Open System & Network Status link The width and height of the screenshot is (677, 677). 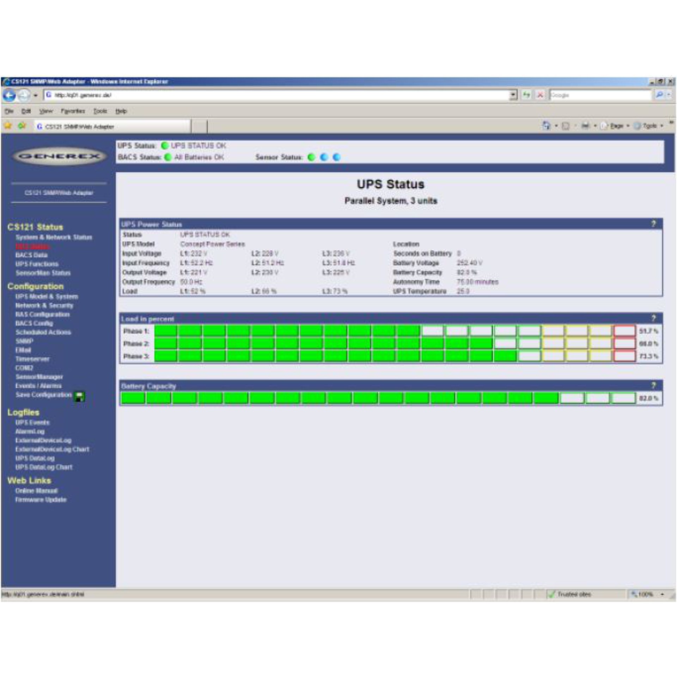pyautogui.click(x=54, y=237)
